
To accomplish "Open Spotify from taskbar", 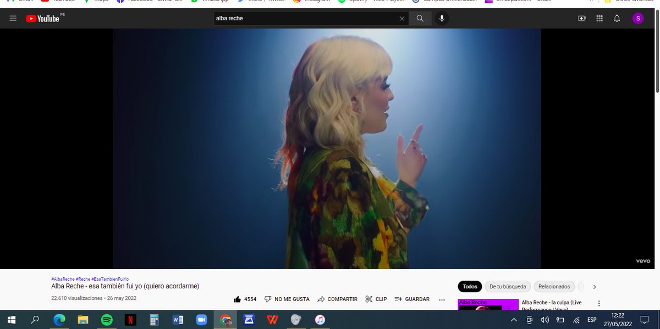I will coord(107,319).
